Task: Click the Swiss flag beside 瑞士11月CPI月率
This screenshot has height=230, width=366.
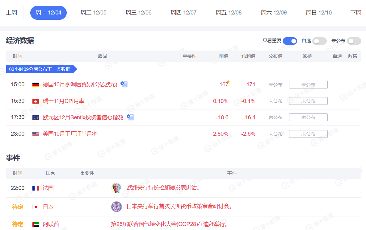Action: [35, 101]
